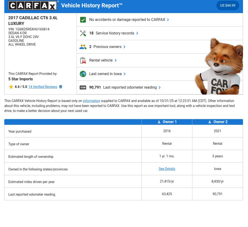Viewport: 248px width, 227px height.
Task: Click the CARFAX logo in header
Action: [x=33, y=6]
